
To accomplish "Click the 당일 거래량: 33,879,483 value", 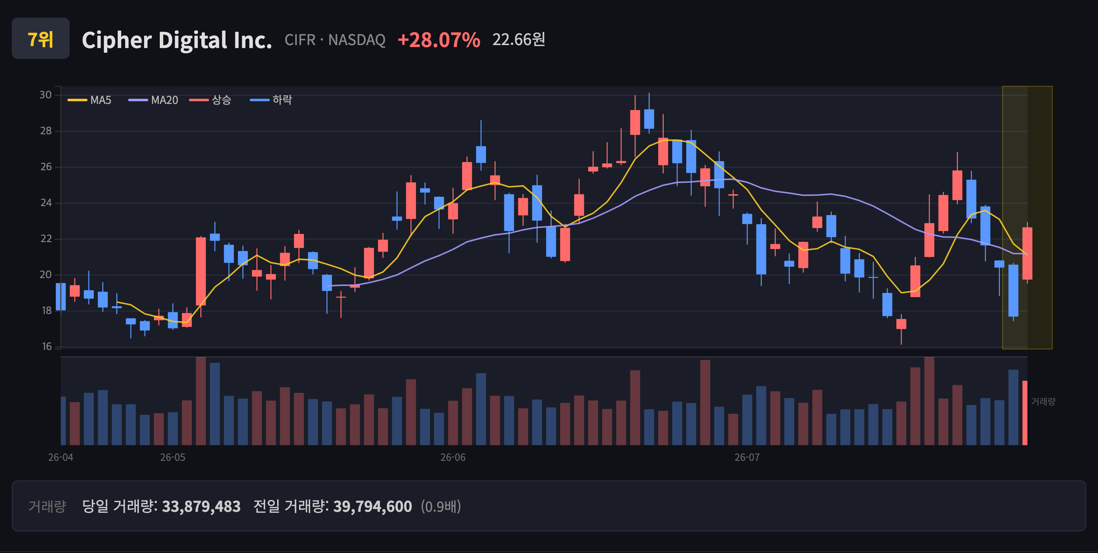I will pos(161,506).
